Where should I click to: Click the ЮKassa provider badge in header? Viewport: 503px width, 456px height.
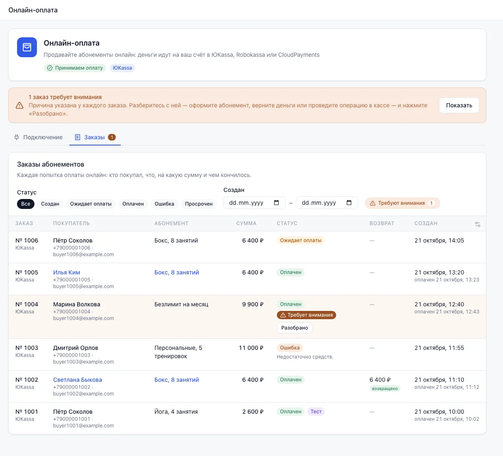(122, 68)
